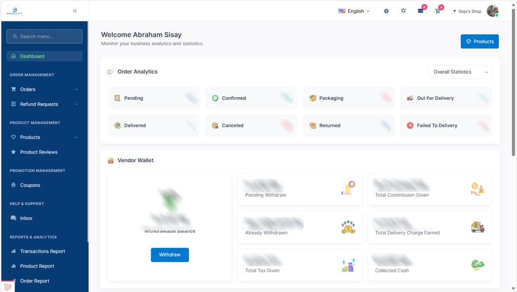Click the 'Total Tax Given' label

[x=262, y=270]
